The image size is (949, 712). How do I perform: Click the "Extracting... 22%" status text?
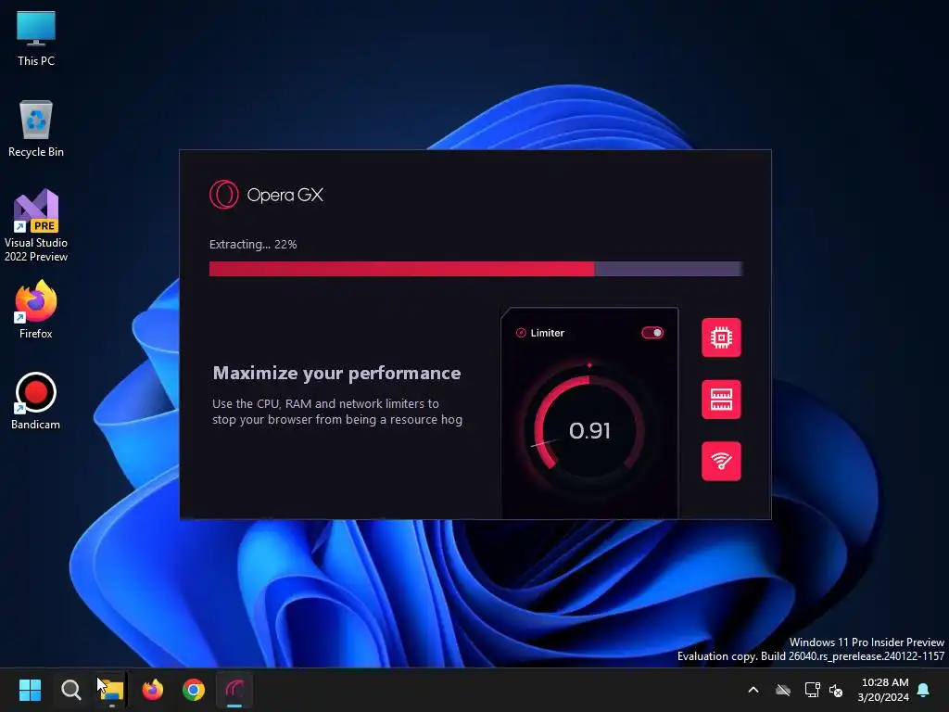click(253, 245)
